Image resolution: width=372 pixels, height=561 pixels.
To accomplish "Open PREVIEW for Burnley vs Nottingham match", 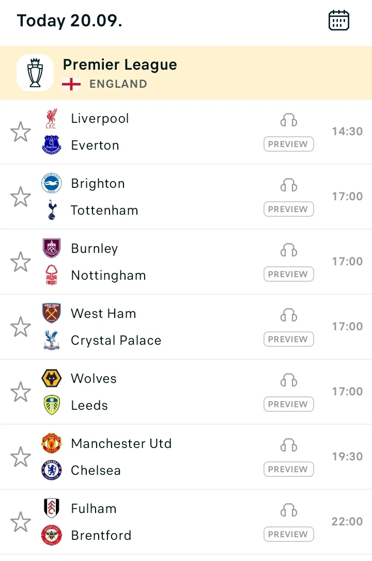I will 289,274.
